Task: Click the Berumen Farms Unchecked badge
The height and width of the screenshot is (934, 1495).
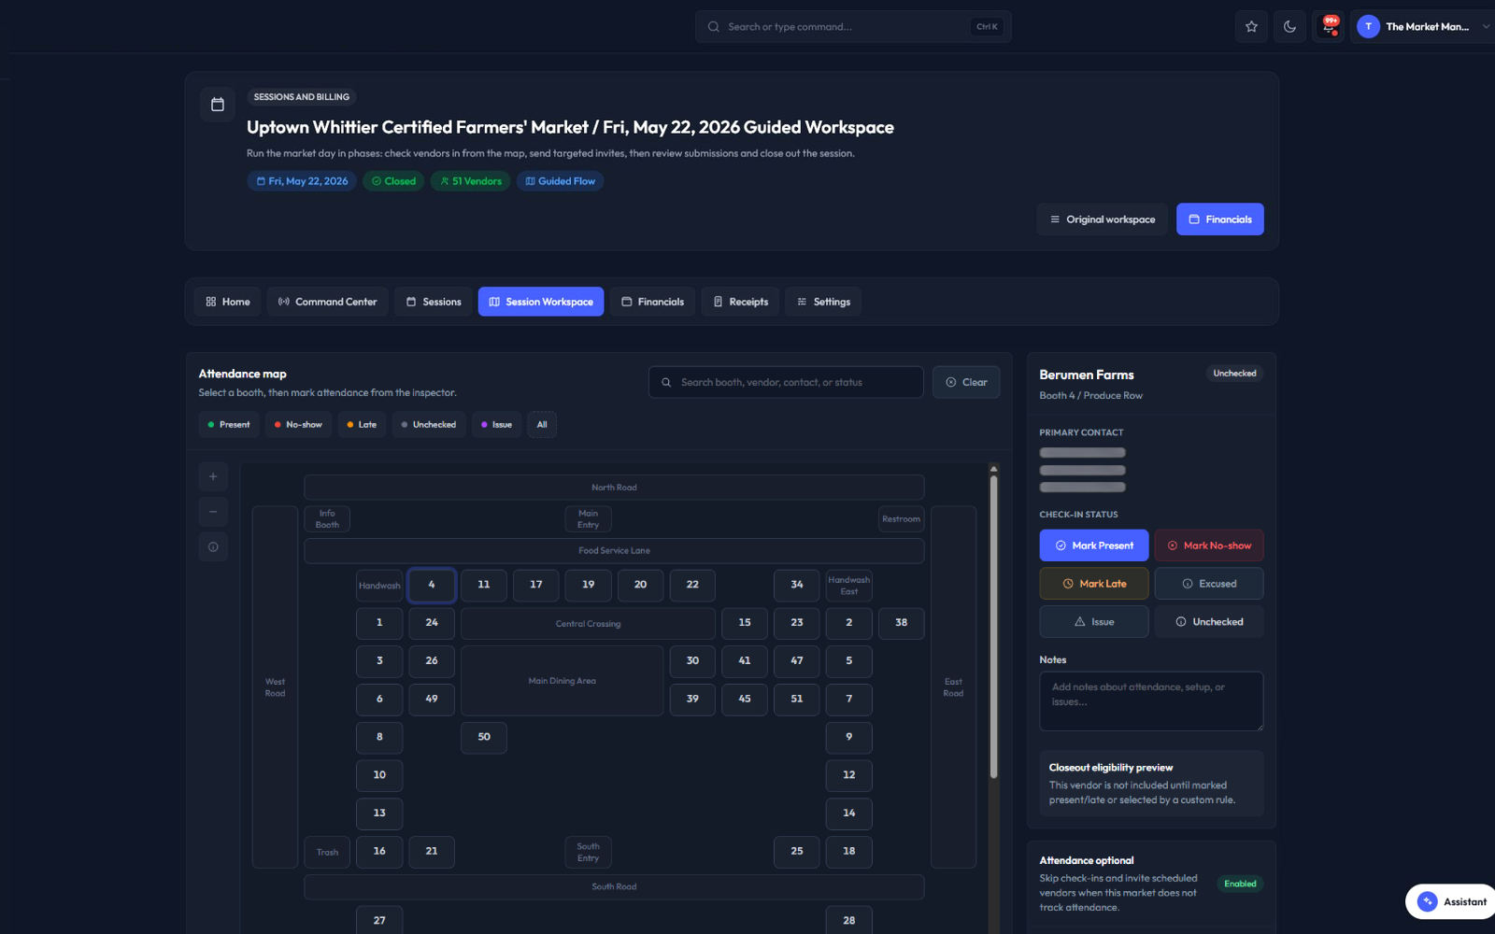Action: (x=1234, y=374)
